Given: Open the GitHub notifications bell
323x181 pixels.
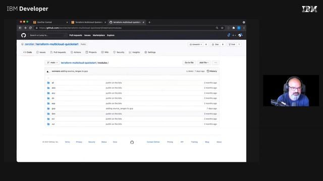Looking at the screenshot, I should [229, 35].
